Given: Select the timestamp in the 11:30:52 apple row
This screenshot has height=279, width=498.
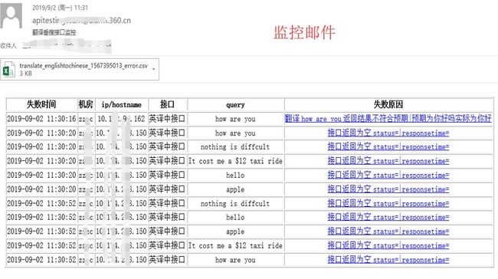Looking at the screenshot, I should point(41,231).
